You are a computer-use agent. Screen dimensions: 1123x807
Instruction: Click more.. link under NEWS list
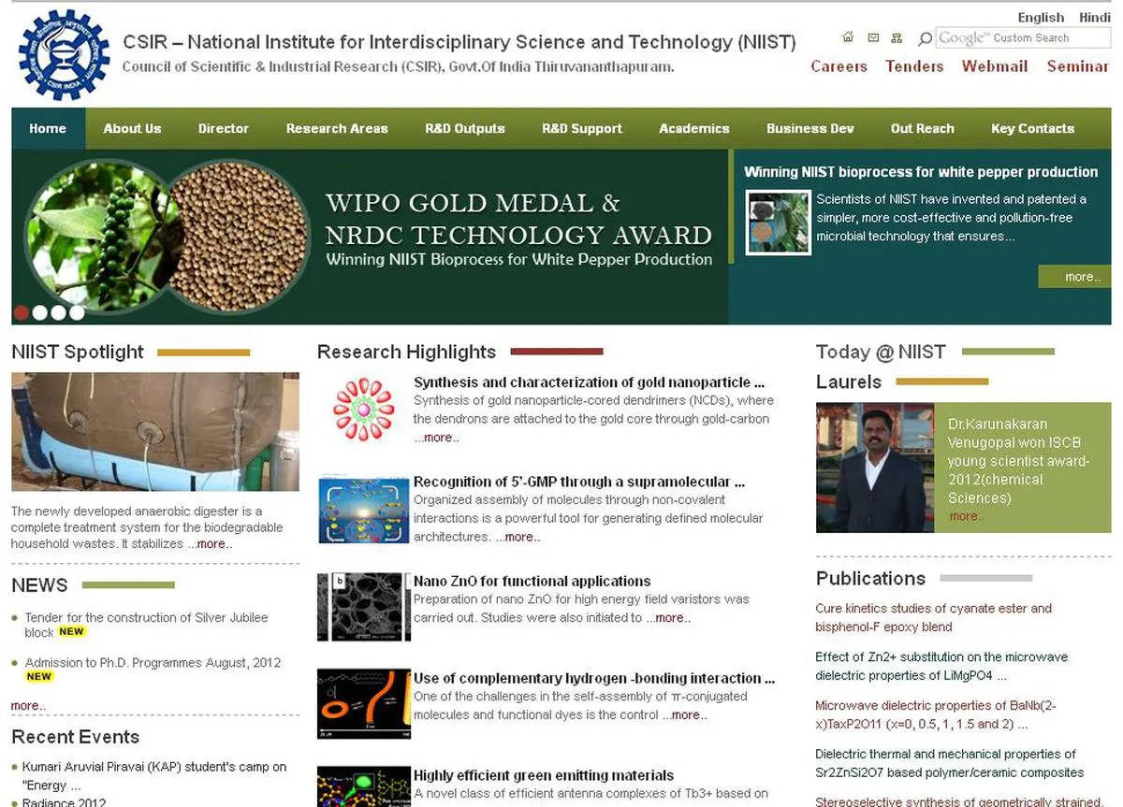28,706
